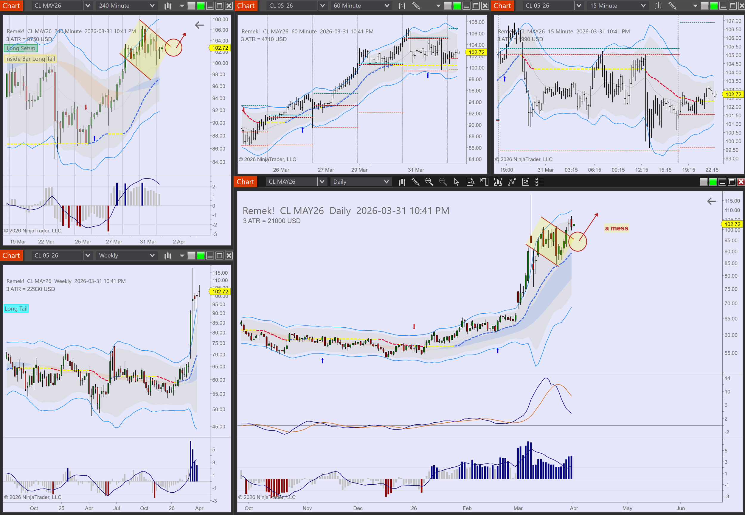Screen dimensions: 745x515
Task: Select the cursor pointer tool on Daily chart
Action: [457, 182]
